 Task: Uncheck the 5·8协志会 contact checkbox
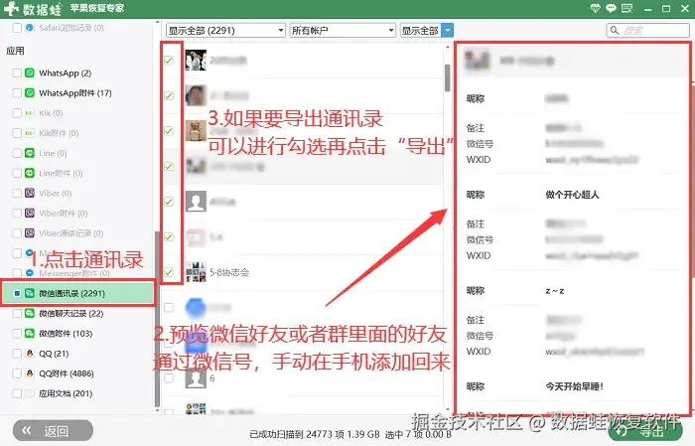tap(169, 272)
